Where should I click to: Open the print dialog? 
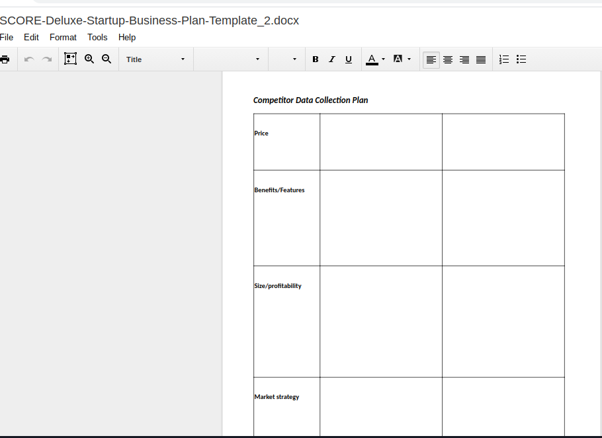point(6,59)
